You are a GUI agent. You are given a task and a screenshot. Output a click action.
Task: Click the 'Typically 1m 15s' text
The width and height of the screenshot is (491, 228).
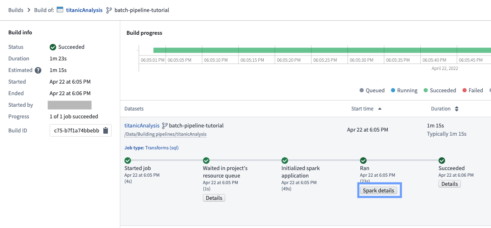tap(447, 134)
